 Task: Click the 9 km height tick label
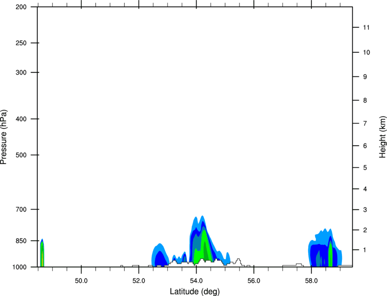pos(365,77)
